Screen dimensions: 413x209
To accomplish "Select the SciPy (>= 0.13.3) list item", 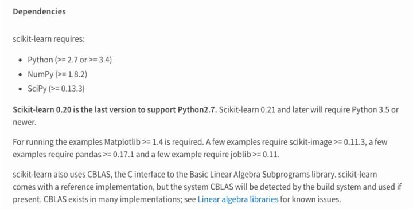I will [56, 89].
